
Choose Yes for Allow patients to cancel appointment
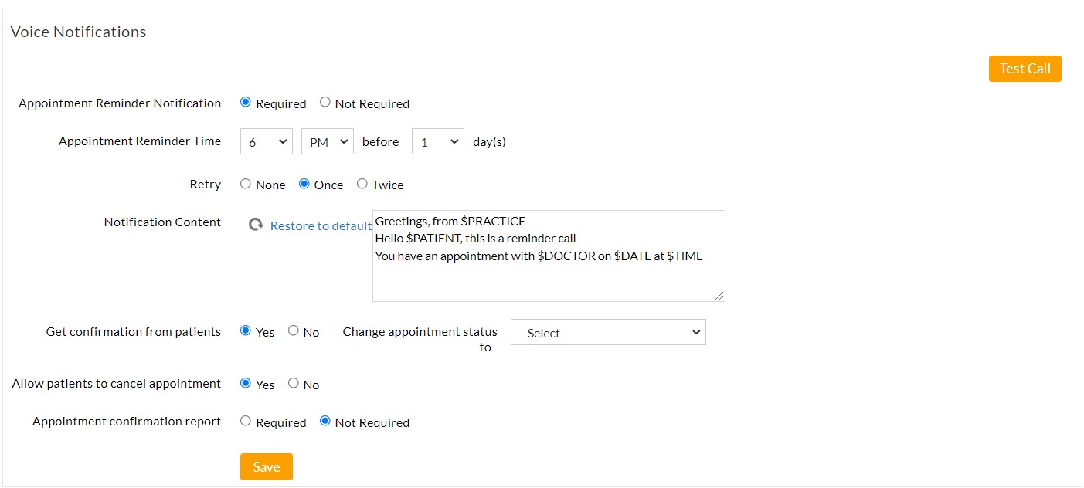point(246,383)
